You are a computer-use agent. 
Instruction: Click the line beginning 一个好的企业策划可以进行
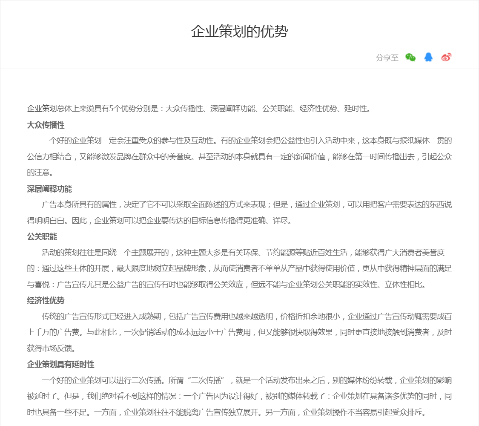[x=247, y=380]
